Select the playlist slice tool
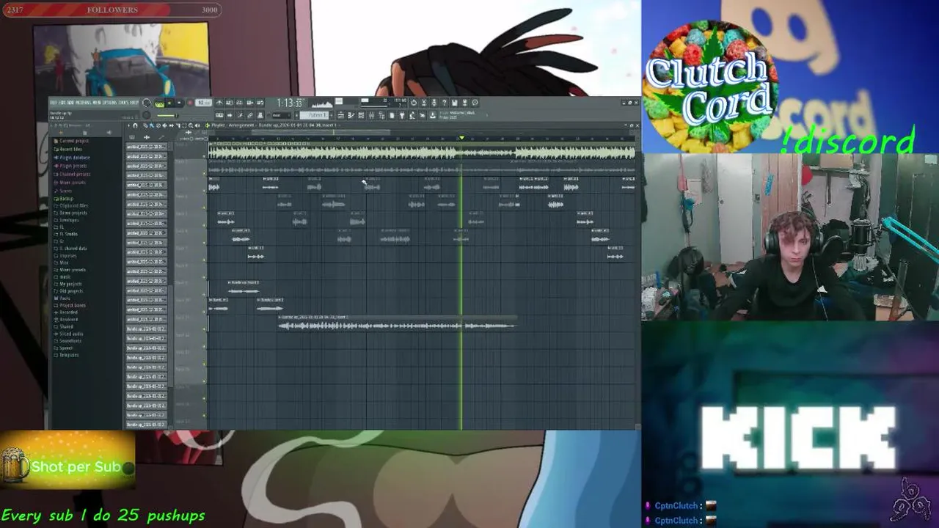Screen dimensions: 939x528 [x=178, y=125]
